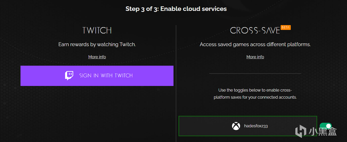Click the TWITCH section heading
The width and height of the screenshot is (347, 142).
click(x=97, y=30)
